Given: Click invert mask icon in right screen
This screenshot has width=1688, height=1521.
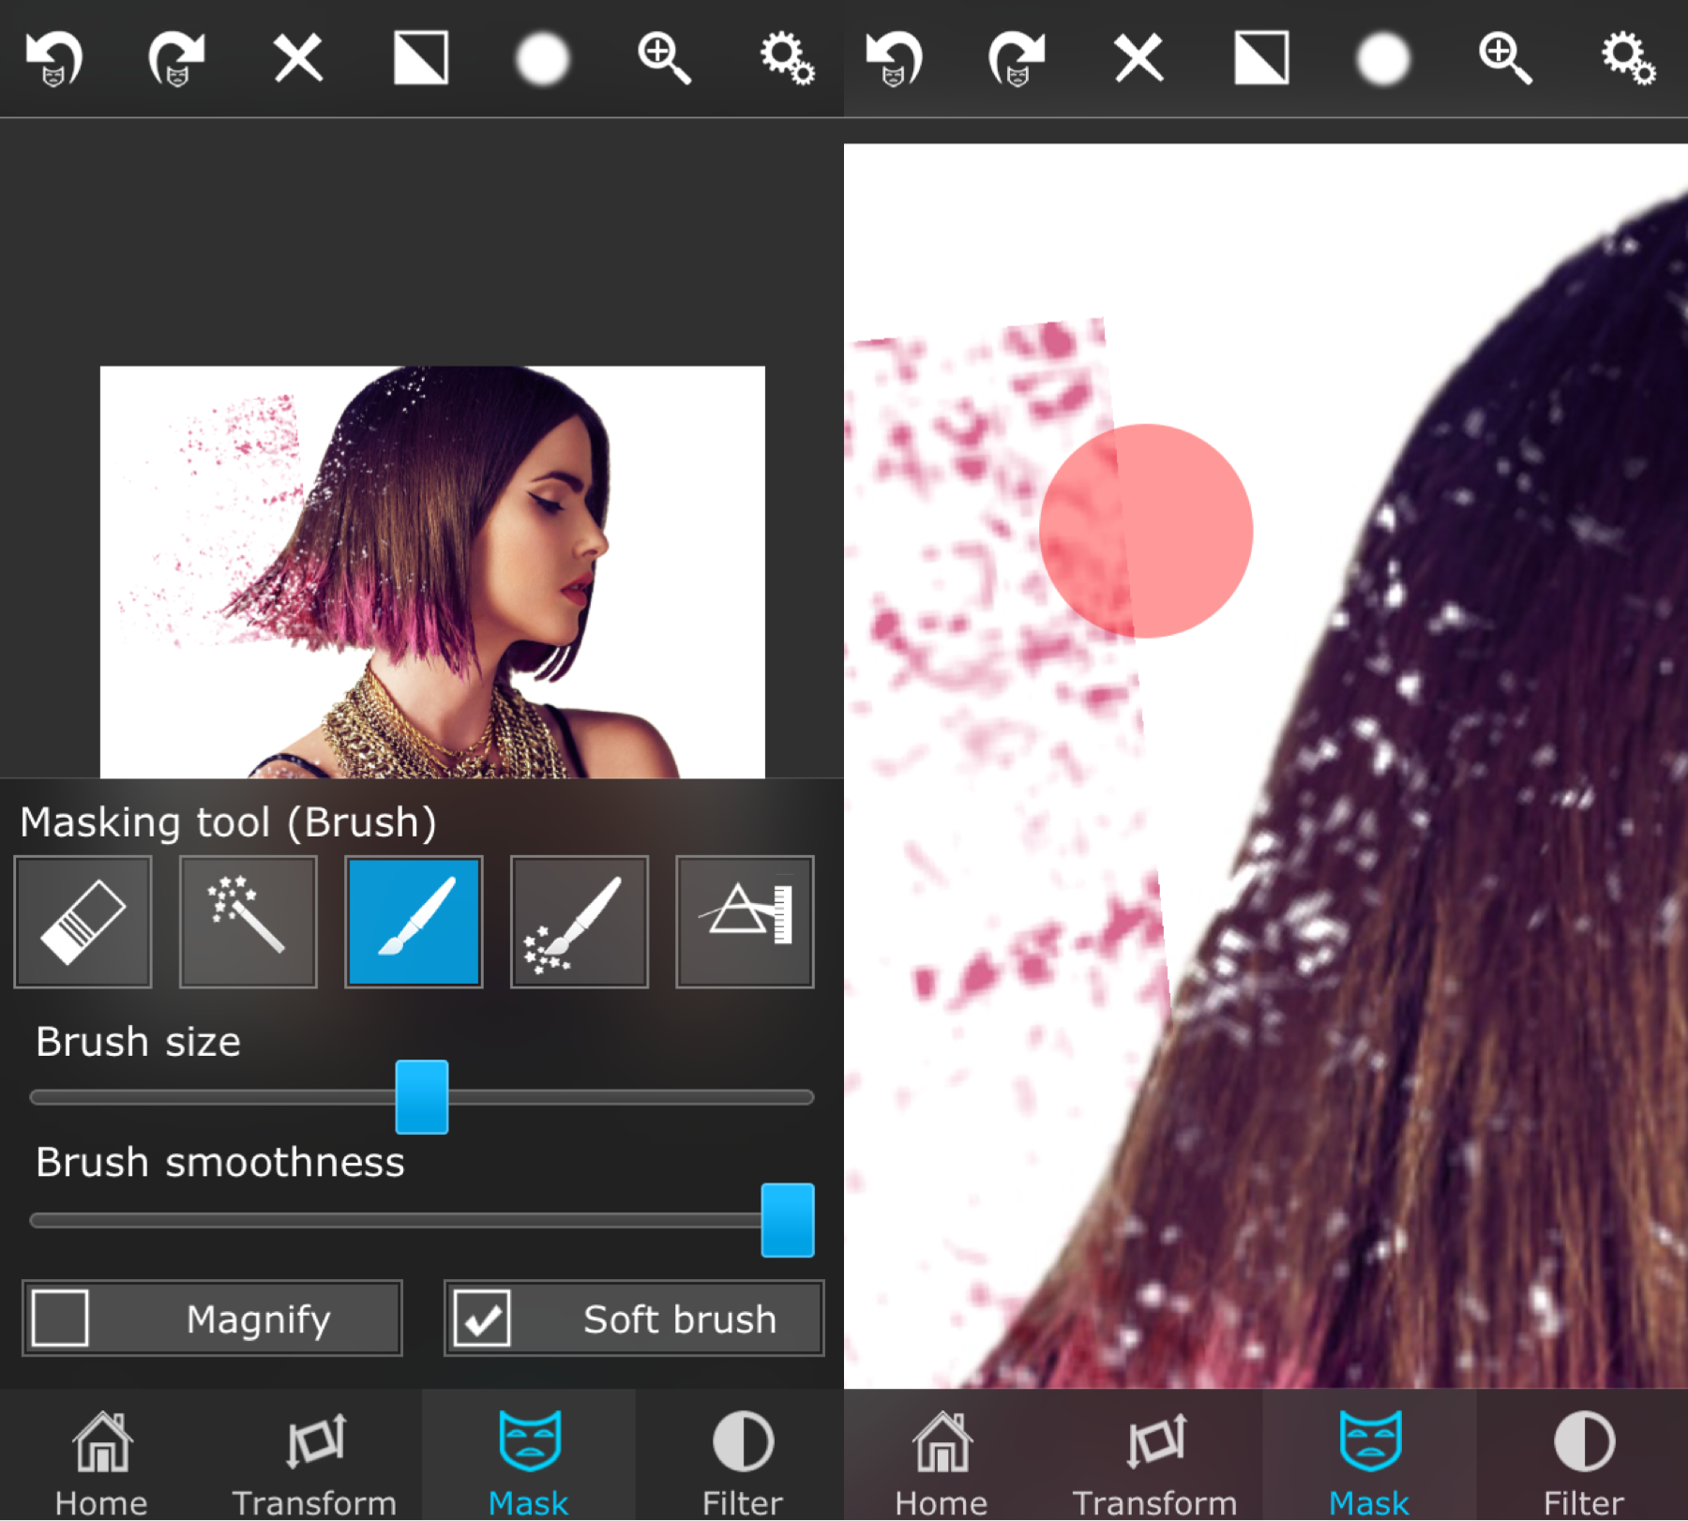Looking at the screenshot, I should click(x=1261, y=58).
